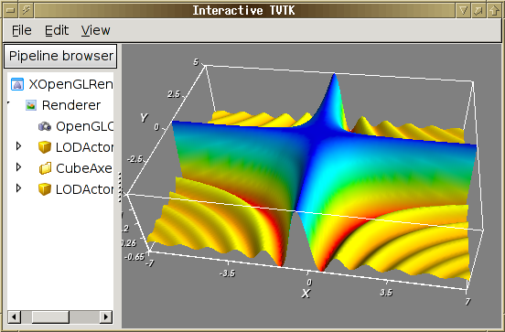505x332 pixels.
Task: Expand the CubeAxes tree node
Action: (x=18, y=167)
